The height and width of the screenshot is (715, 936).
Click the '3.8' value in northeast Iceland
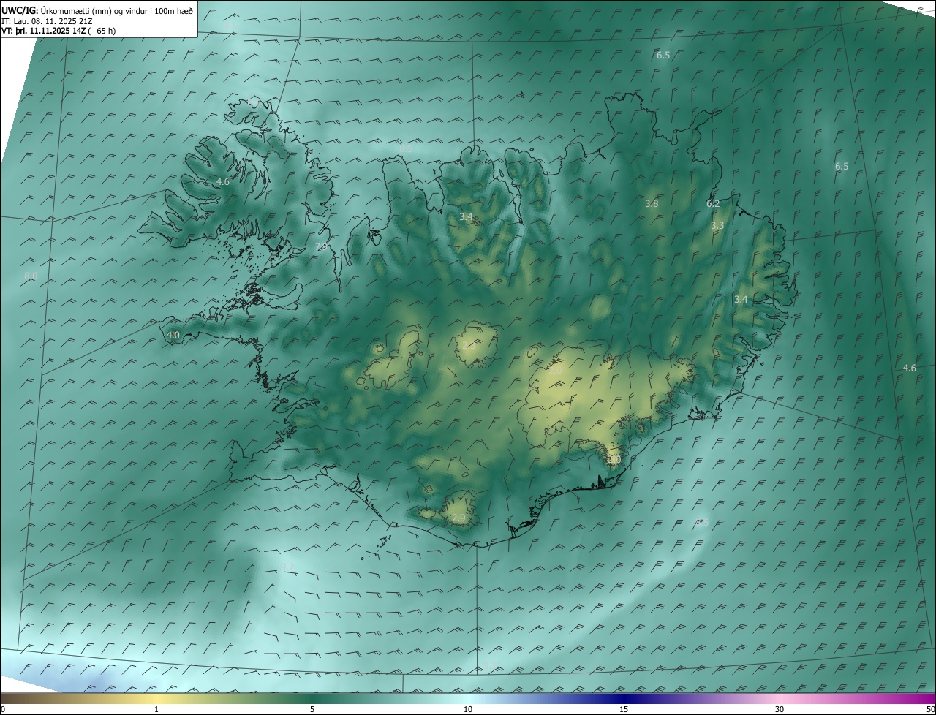(652, 203)
